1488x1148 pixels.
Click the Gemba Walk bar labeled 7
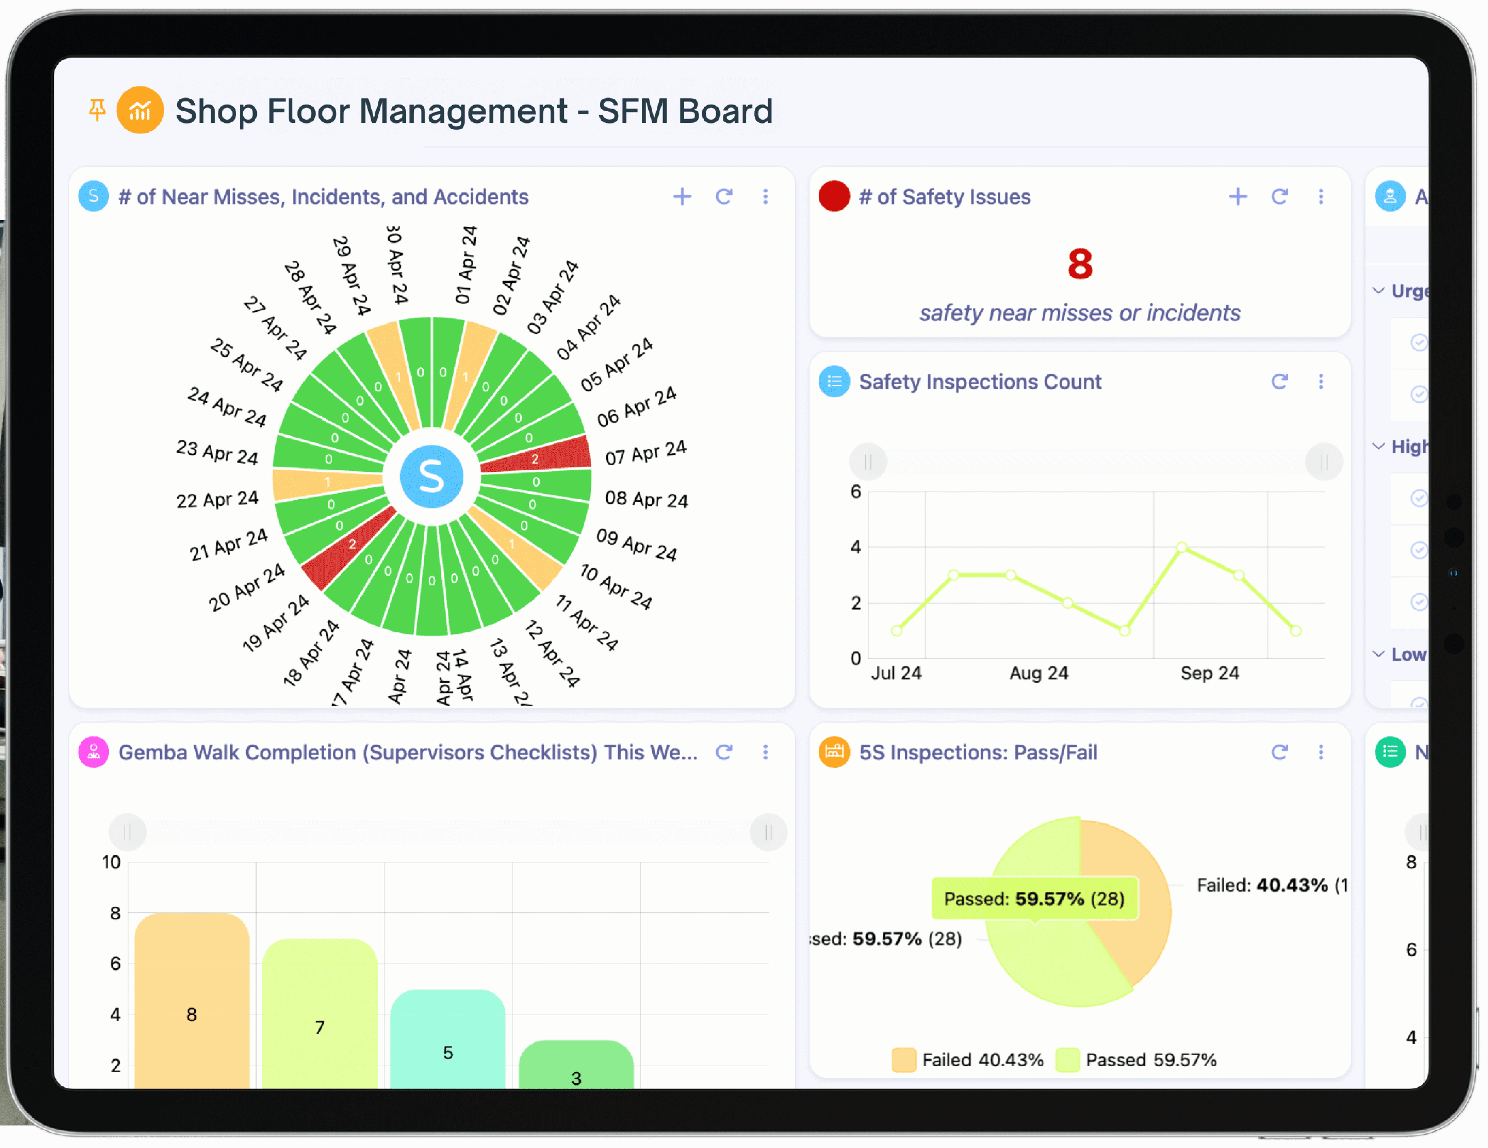point(320,1013)
